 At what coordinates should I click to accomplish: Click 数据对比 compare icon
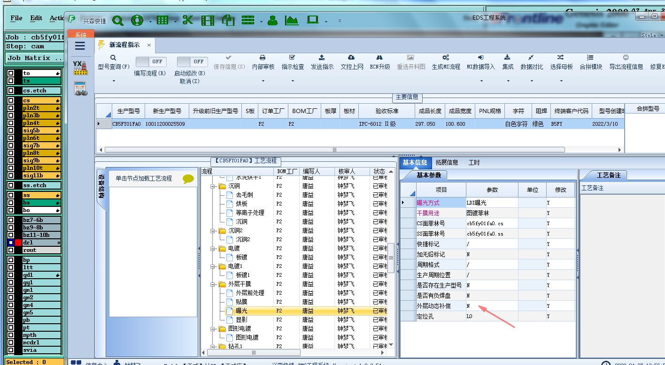(x=532, y=57)
